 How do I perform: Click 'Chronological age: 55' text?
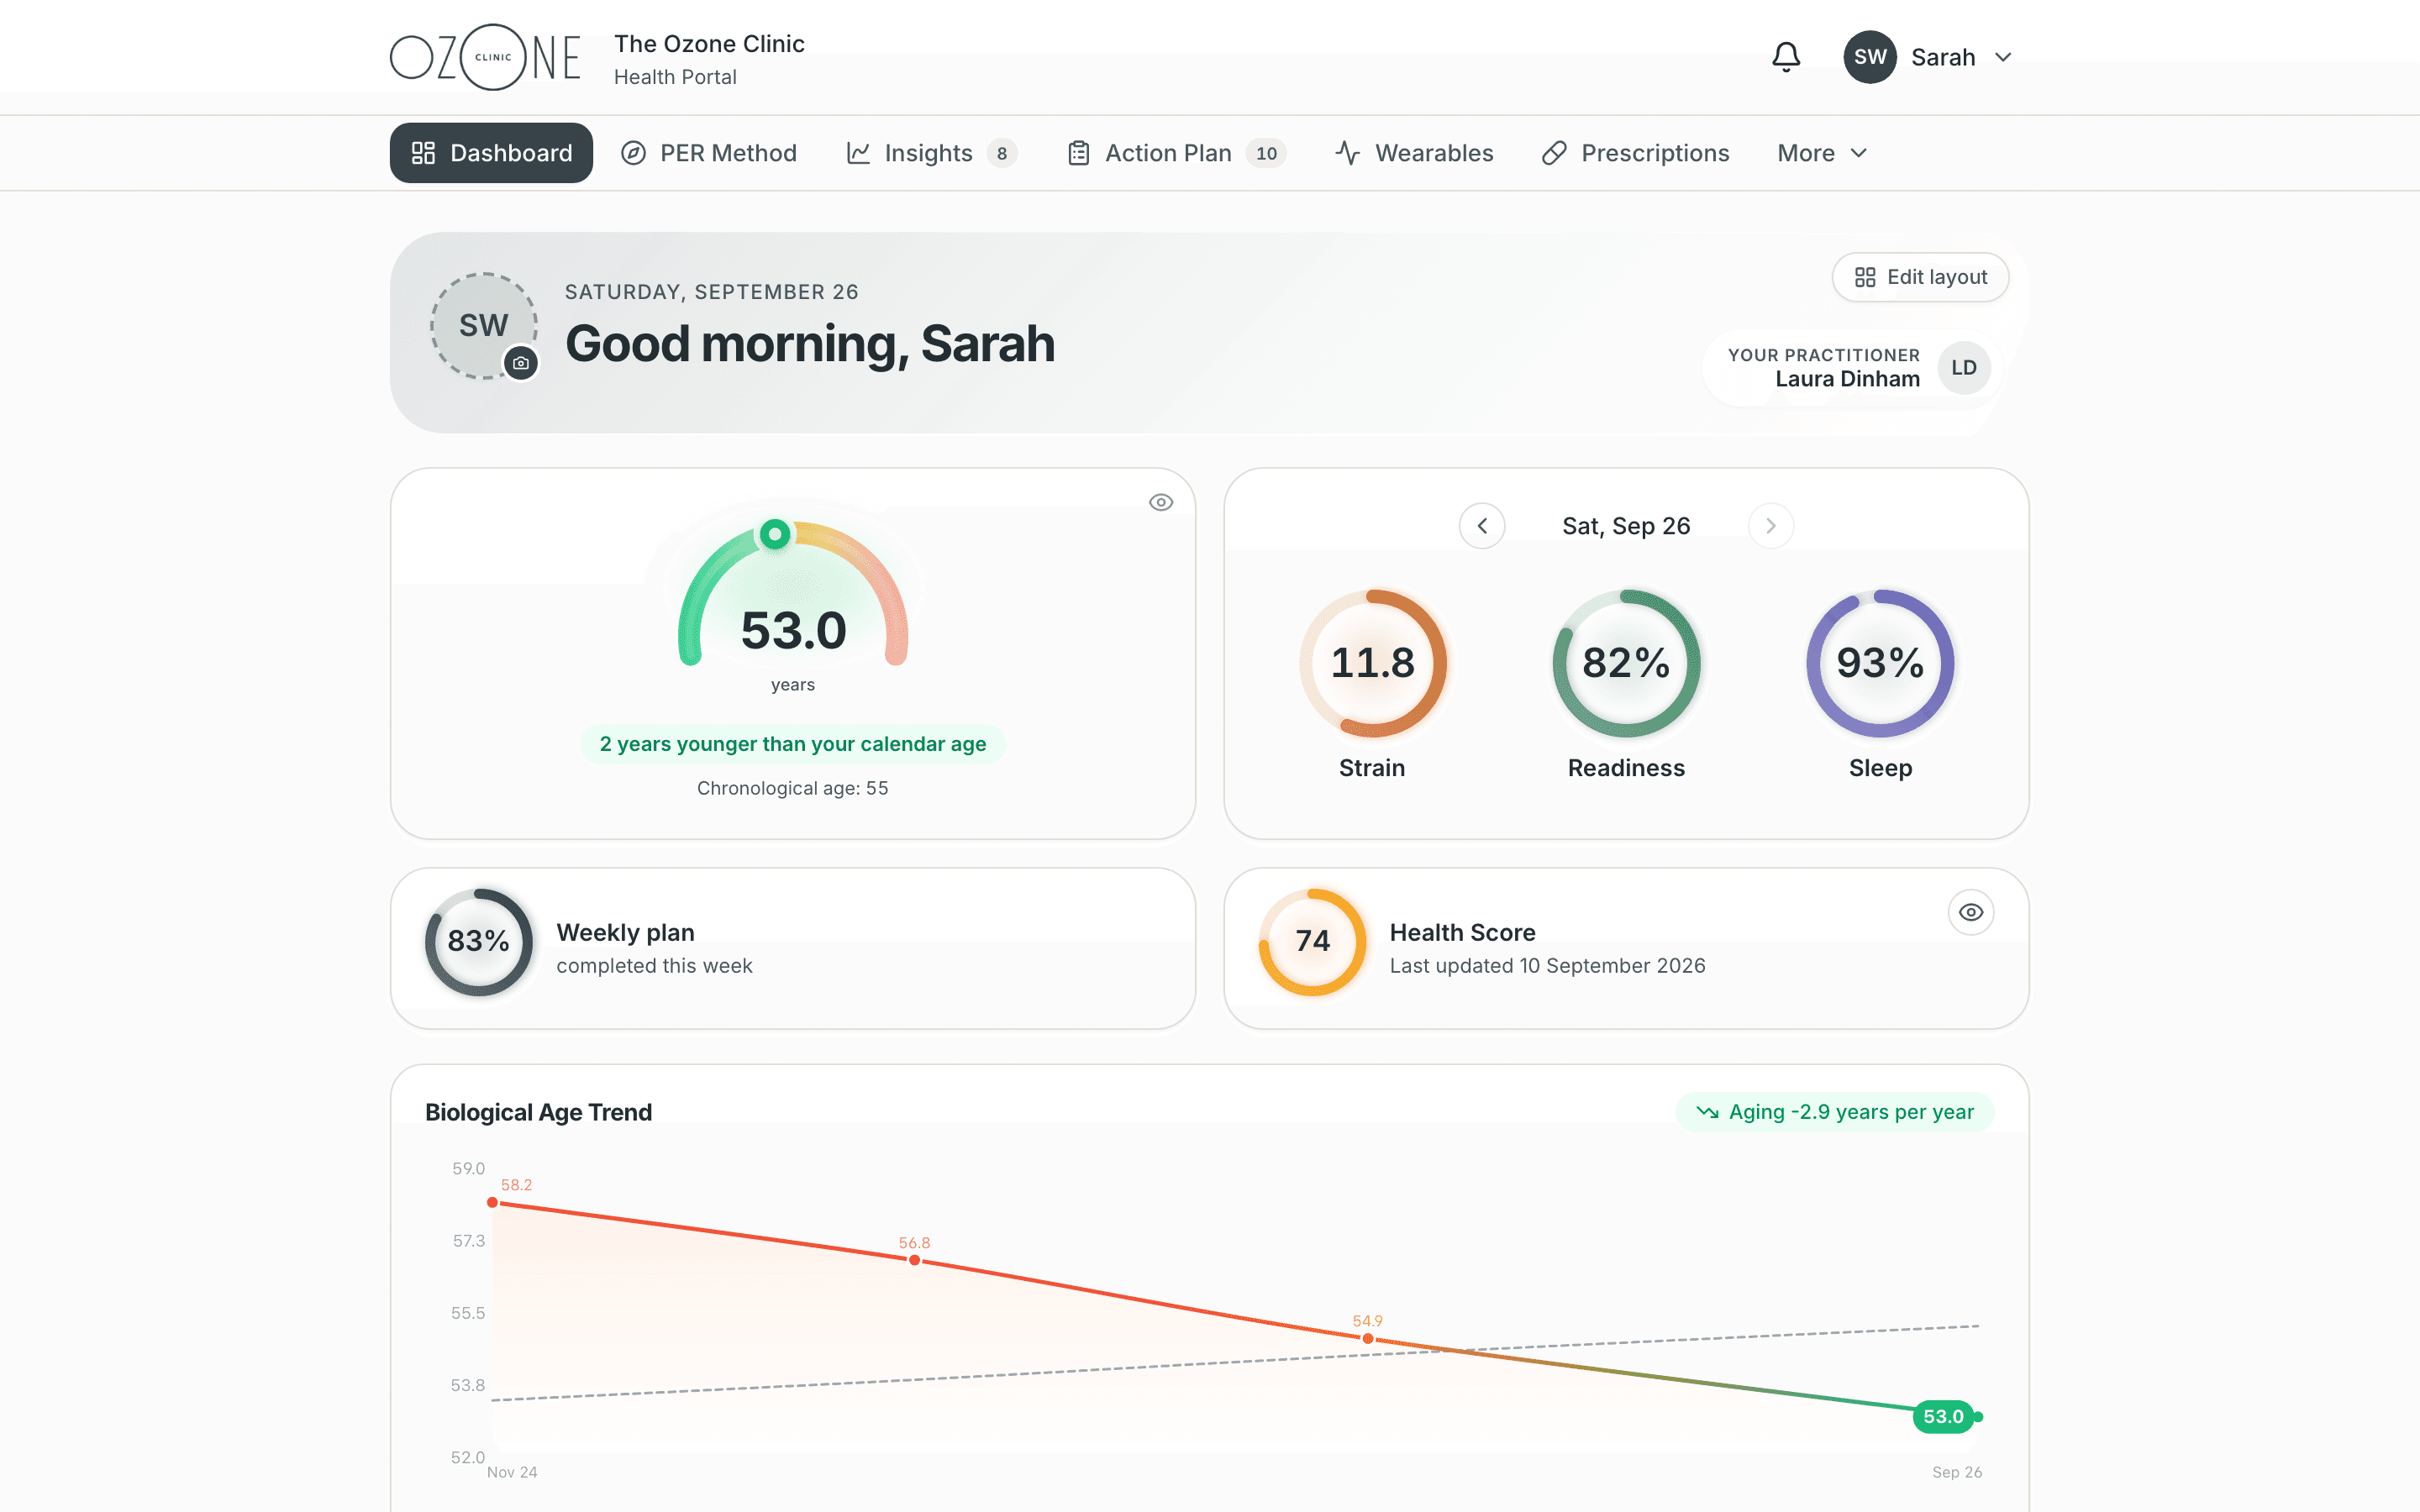(x=793, y=788)
